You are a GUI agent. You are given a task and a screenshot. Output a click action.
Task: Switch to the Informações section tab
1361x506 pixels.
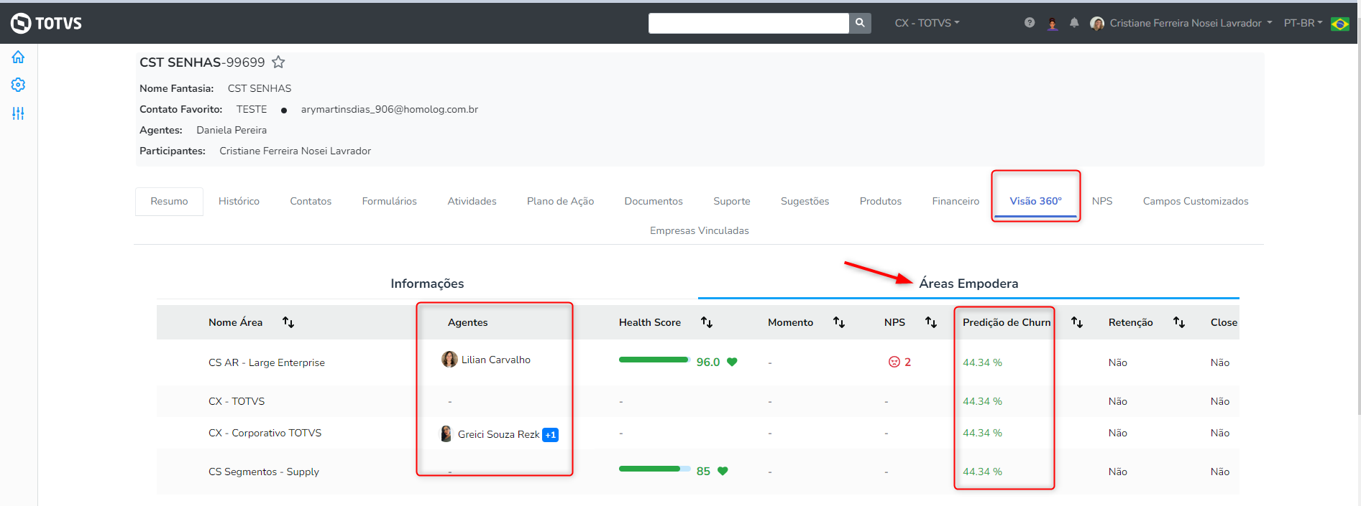click(427, 284)
